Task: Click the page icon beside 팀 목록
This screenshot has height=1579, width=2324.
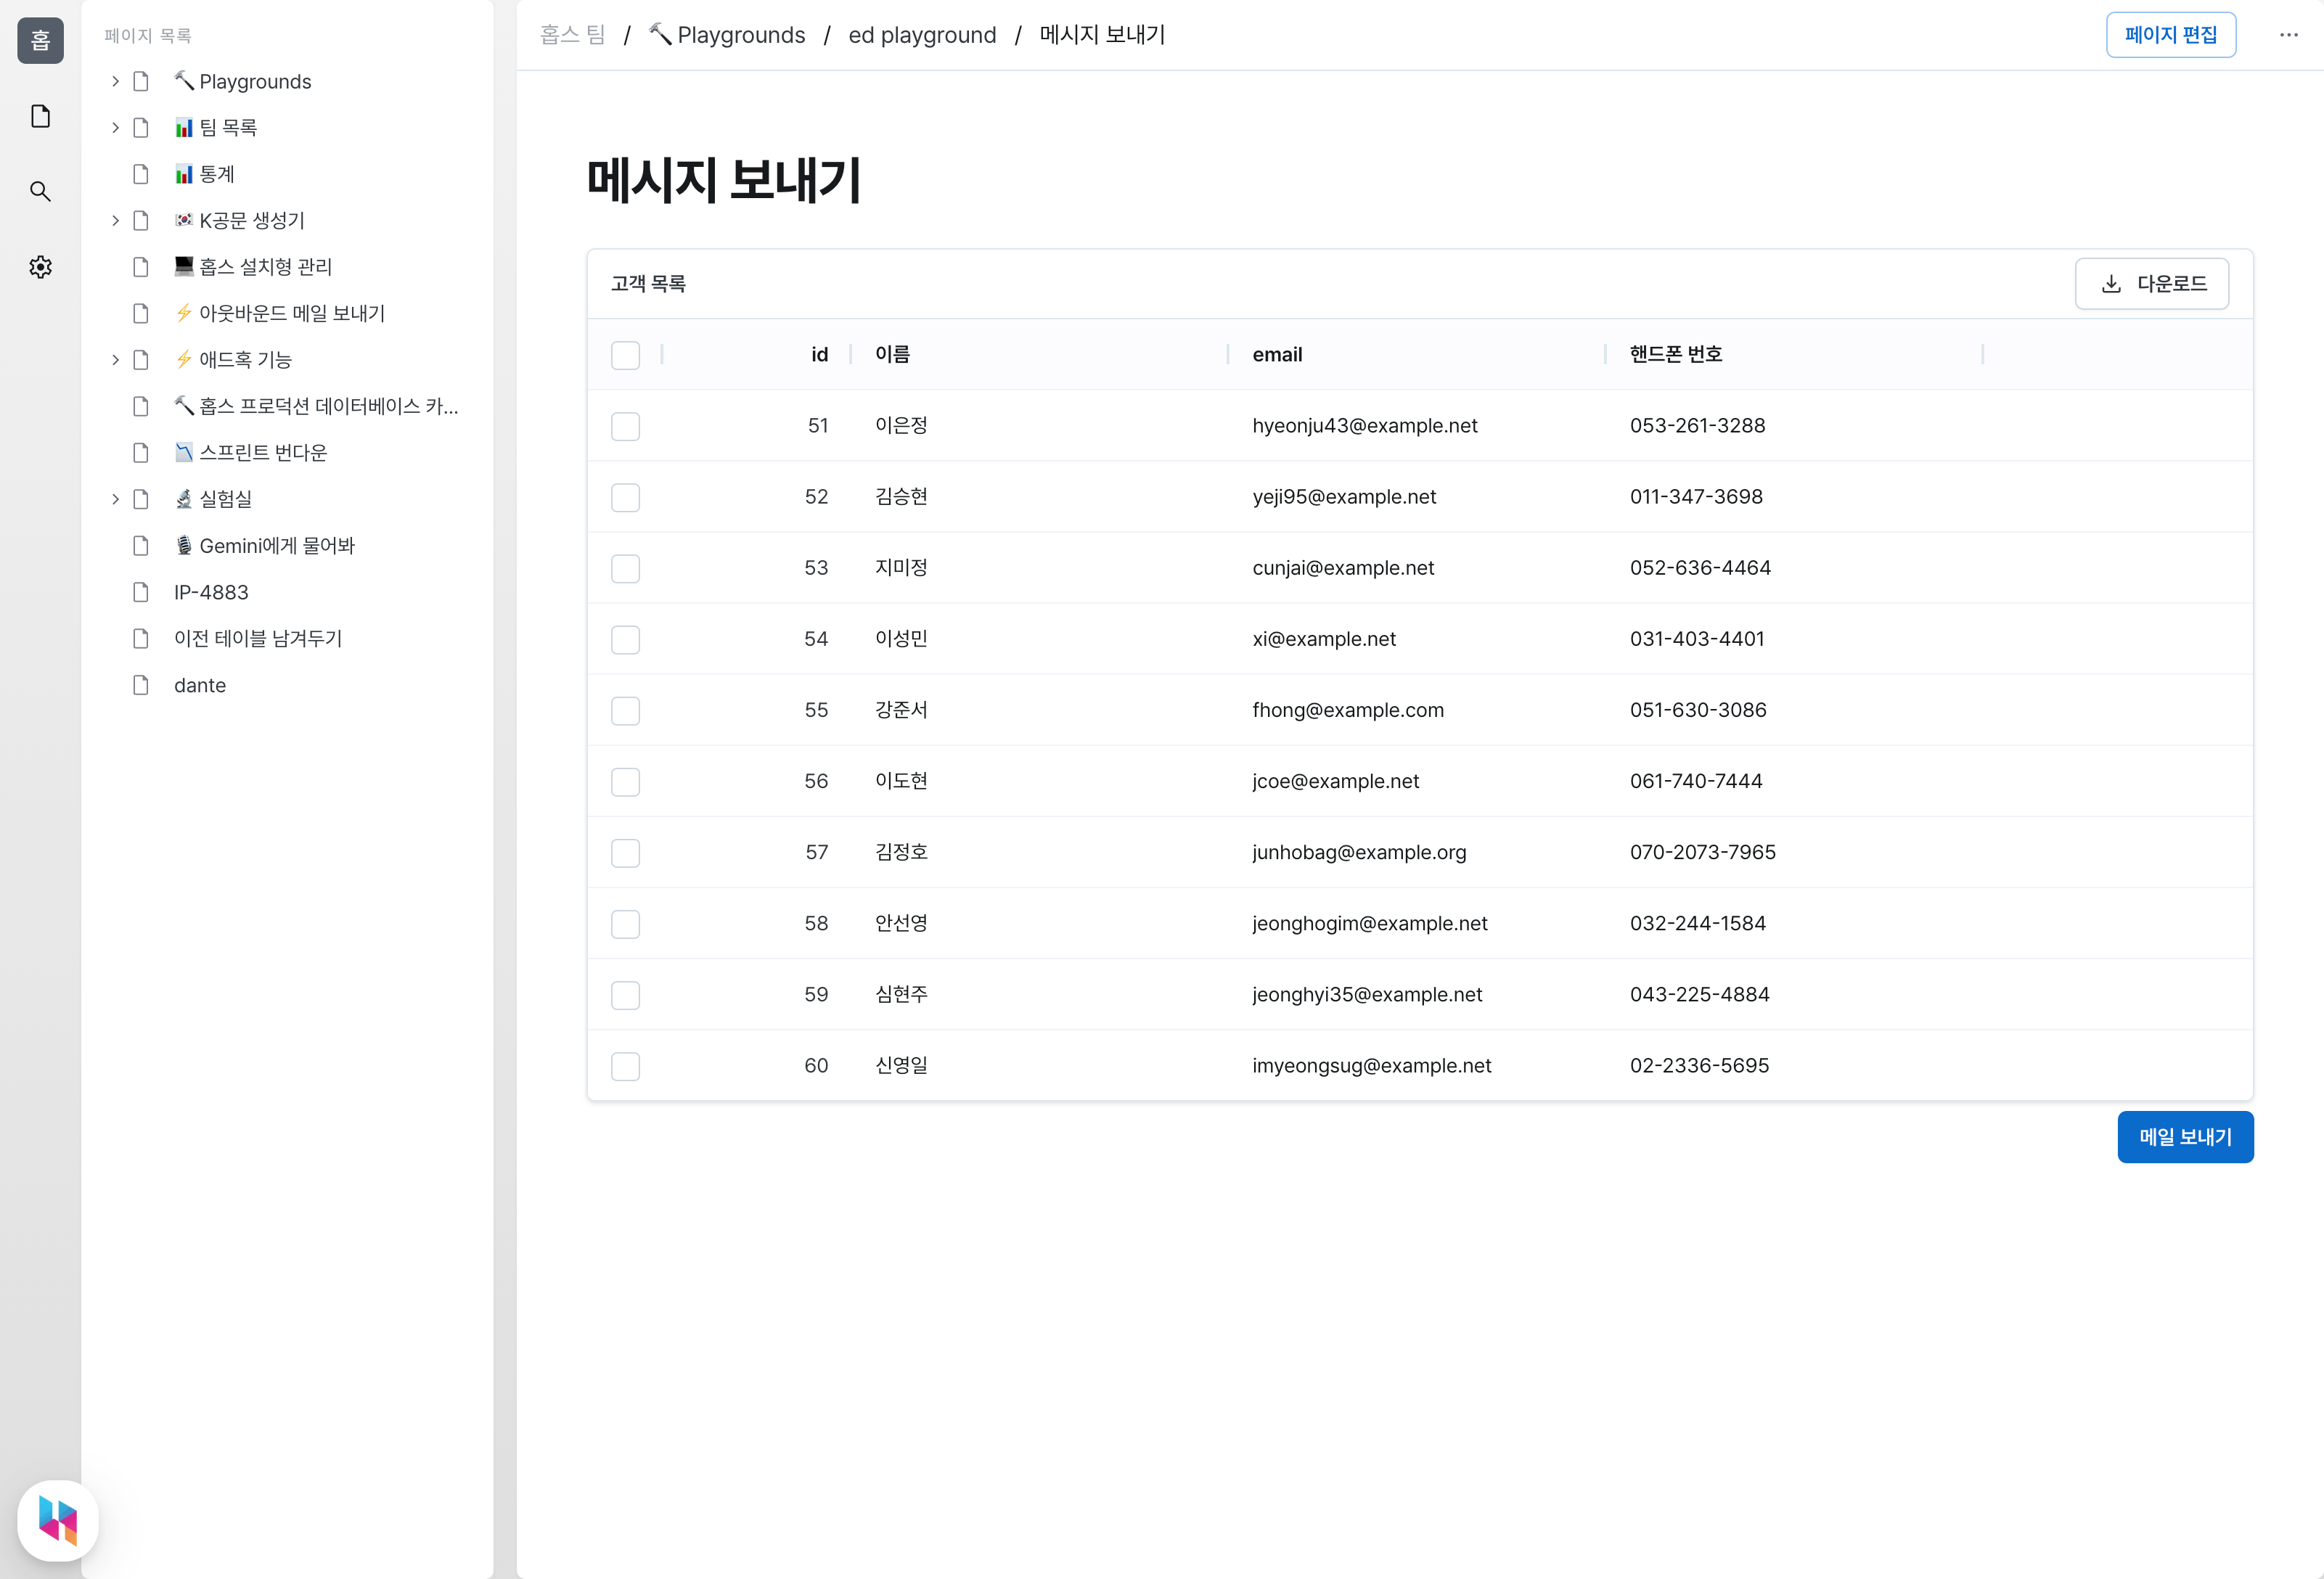Action: (x=141, y=127)
